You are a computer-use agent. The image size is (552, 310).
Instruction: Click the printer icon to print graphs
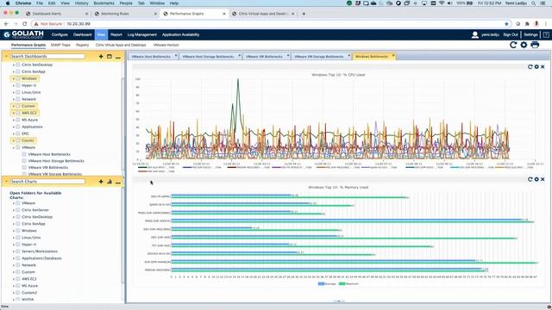coord(535,45)
